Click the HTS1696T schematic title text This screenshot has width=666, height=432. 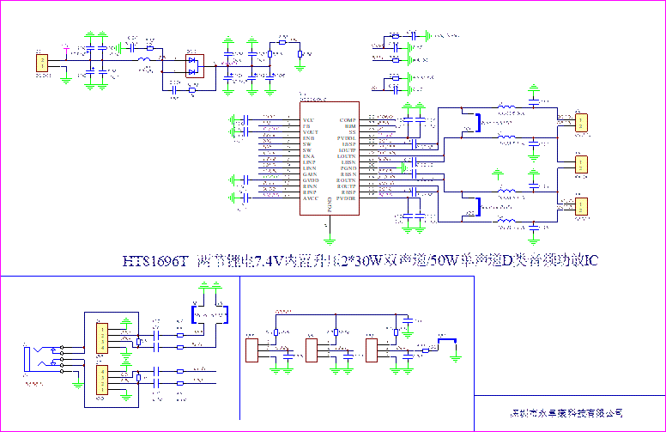tap(360, 260)
